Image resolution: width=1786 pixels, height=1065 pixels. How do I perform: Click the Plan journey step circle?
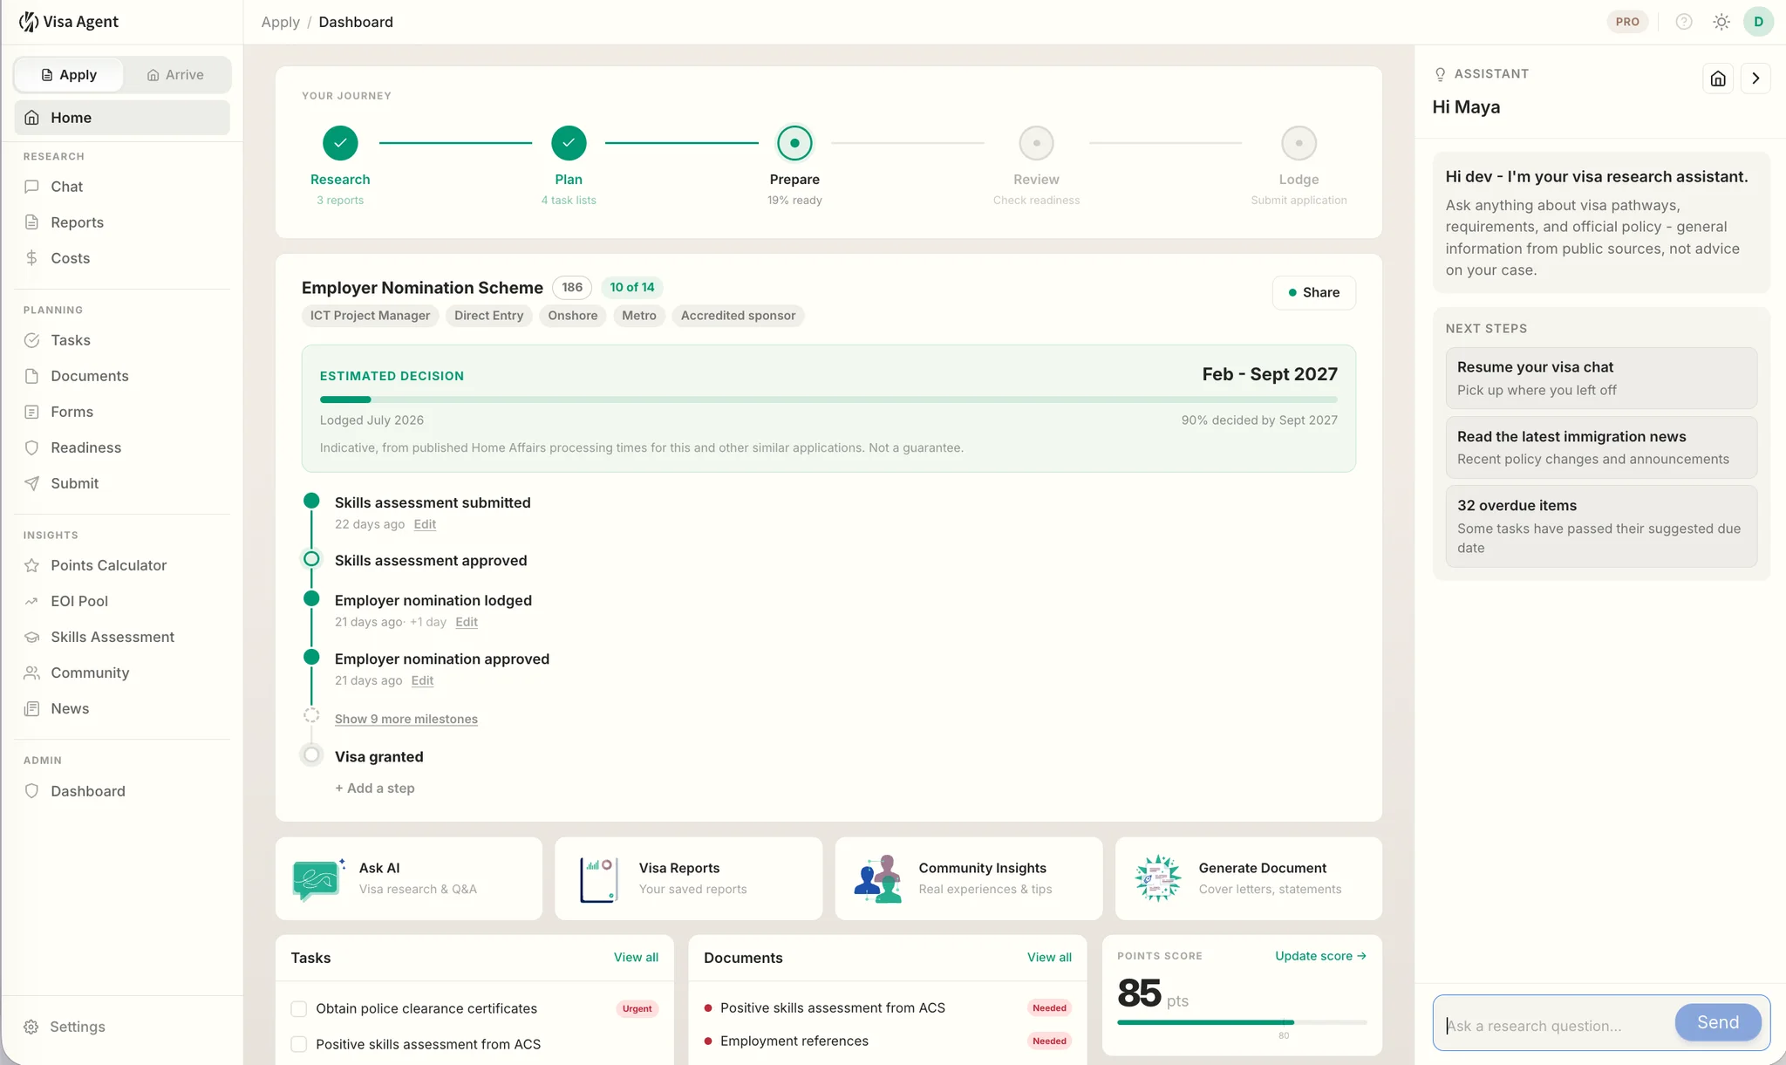coord(569,143)
